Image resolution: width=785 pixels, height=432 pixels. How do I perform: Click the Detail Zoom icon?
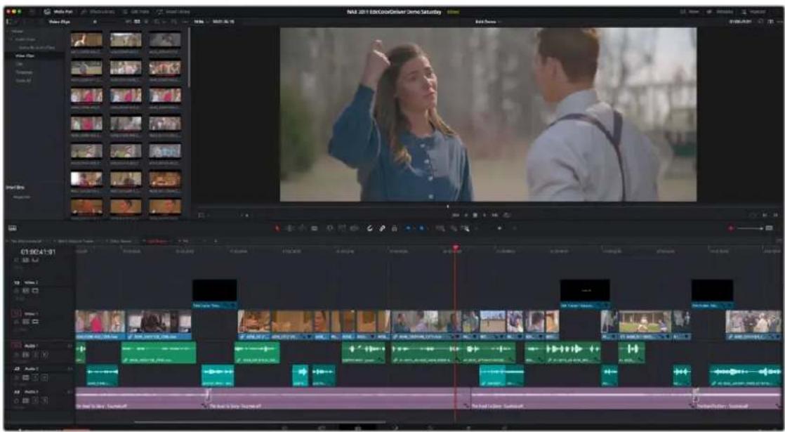pos(454,228)
